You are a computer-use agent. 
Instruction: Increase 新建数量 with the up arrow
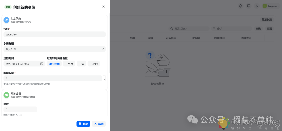(104, 77)
